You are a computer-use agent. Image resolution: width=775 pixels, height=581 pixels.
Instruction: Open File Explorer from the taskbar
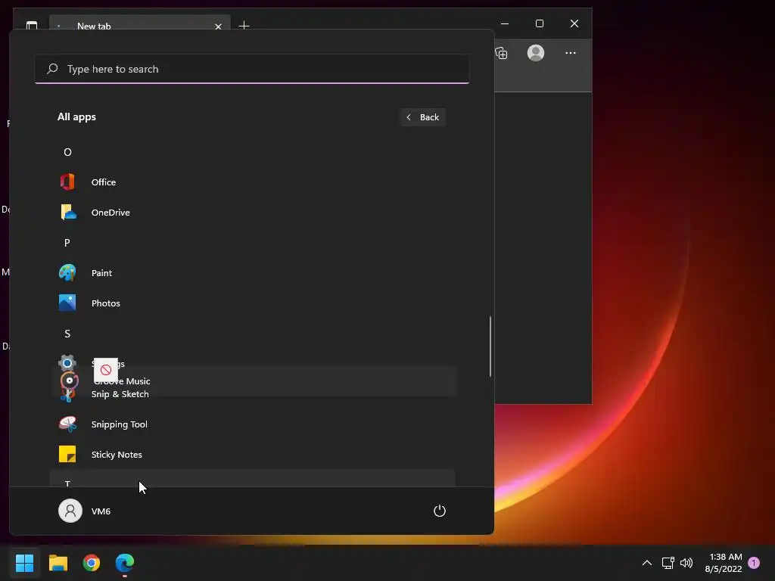[x=58, y=562]
